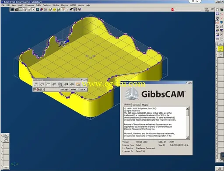Open the Features menu

[46, 5]
